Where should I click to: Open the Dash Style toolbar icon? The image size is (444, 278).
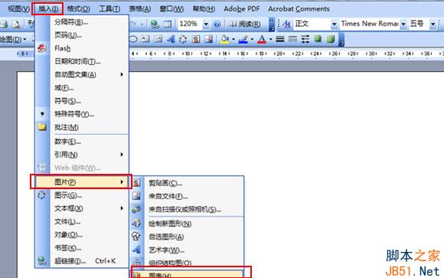292,39
